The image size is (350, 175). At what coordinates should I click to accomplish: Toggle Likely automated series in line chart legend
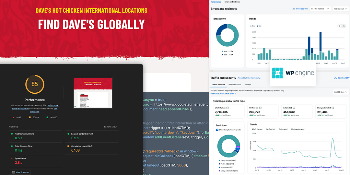tap(297, 129)
